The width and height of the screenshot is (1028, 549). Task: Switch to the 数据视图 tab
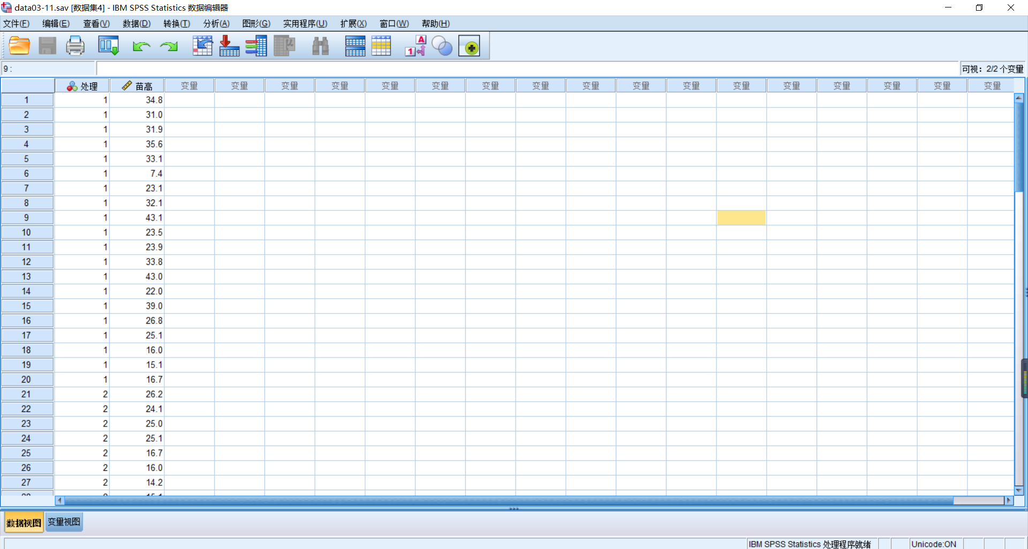(x=24, y=523)
